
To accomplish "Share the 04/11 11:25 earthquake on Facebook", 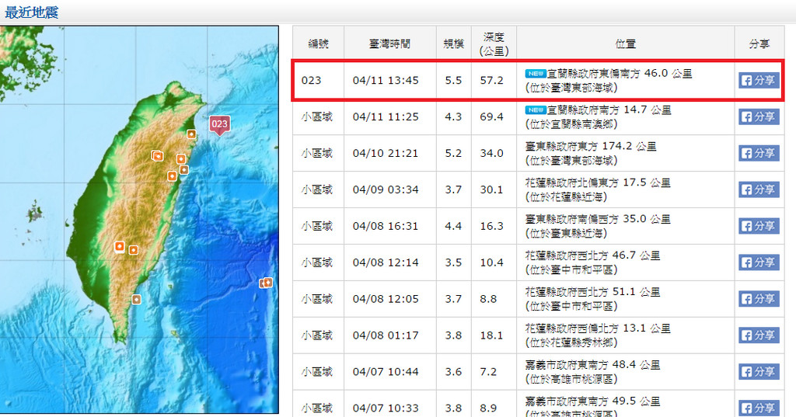I will 758,116.
